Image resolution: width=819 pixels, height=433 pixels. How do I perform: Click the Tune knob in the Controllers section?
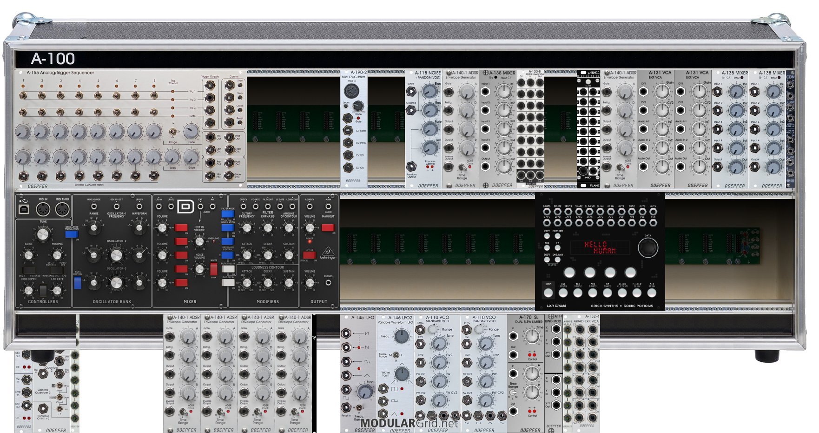pyautogui.click(x=43, y=233)
